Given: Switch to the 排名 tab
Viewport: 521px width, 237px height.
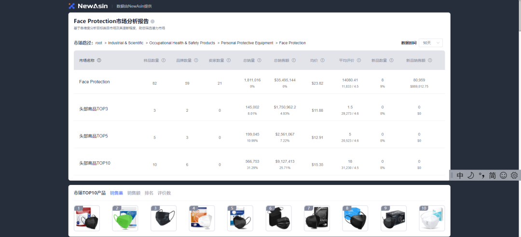Looking at the screenshot, I should (149, 193).
